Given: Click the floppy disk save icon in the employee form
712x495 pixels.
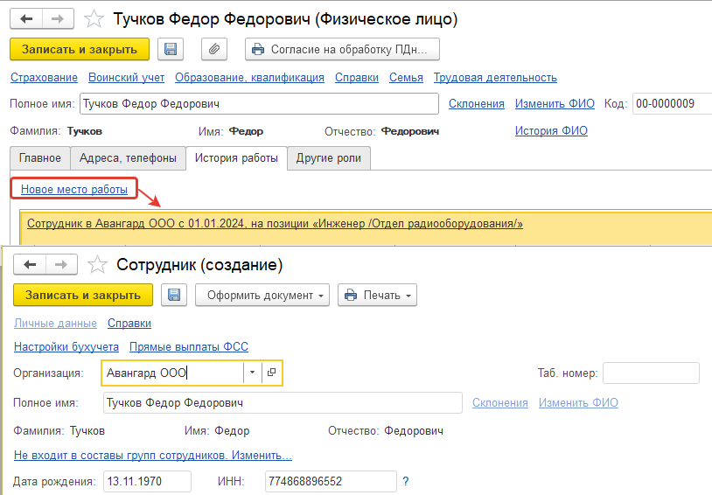Looking at the screenshot, I should pyautogui.click(x=174, y=296).
